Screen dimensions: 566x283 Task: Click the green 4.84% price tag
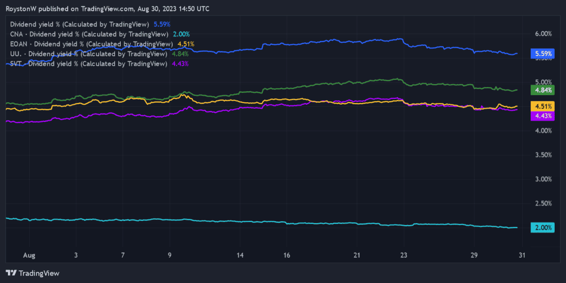pos(541,90)
